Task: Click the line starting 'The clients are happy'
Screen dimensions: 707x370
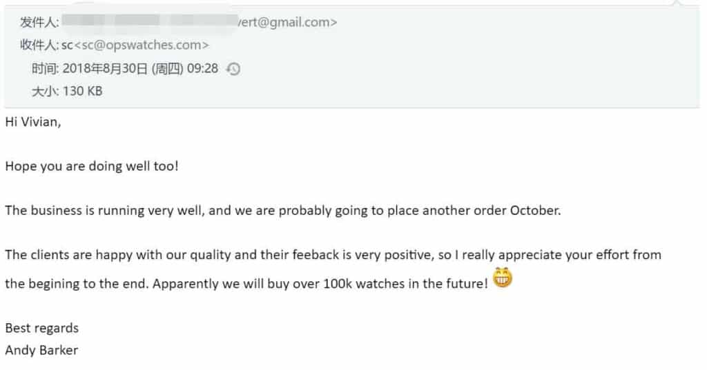Action: pyautogui.click(x=333, y=255)
